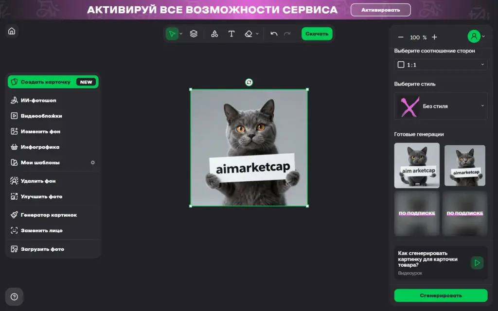
Task: Open the style dropdown labeled Без стиля
Action: 440,105
